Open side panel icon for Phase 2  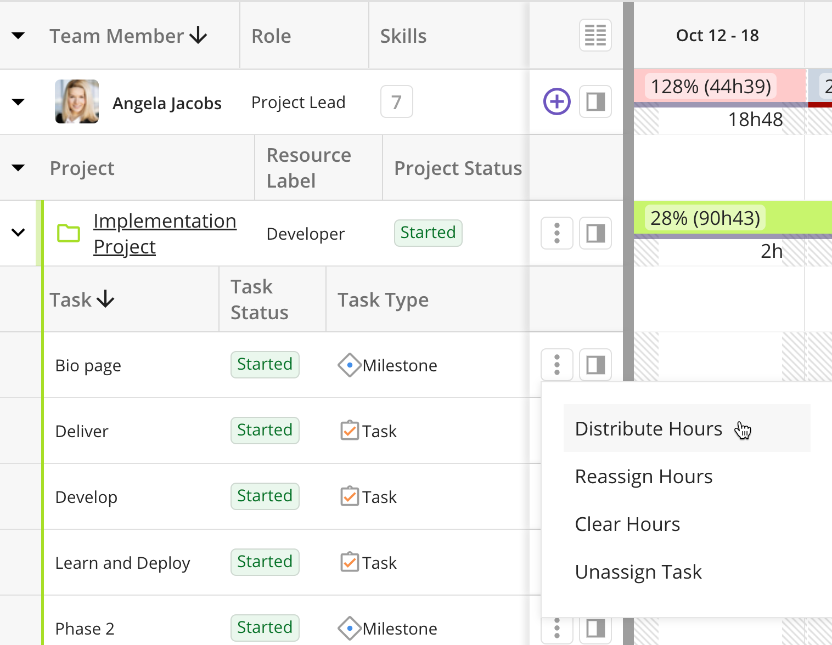click(595, 629)
